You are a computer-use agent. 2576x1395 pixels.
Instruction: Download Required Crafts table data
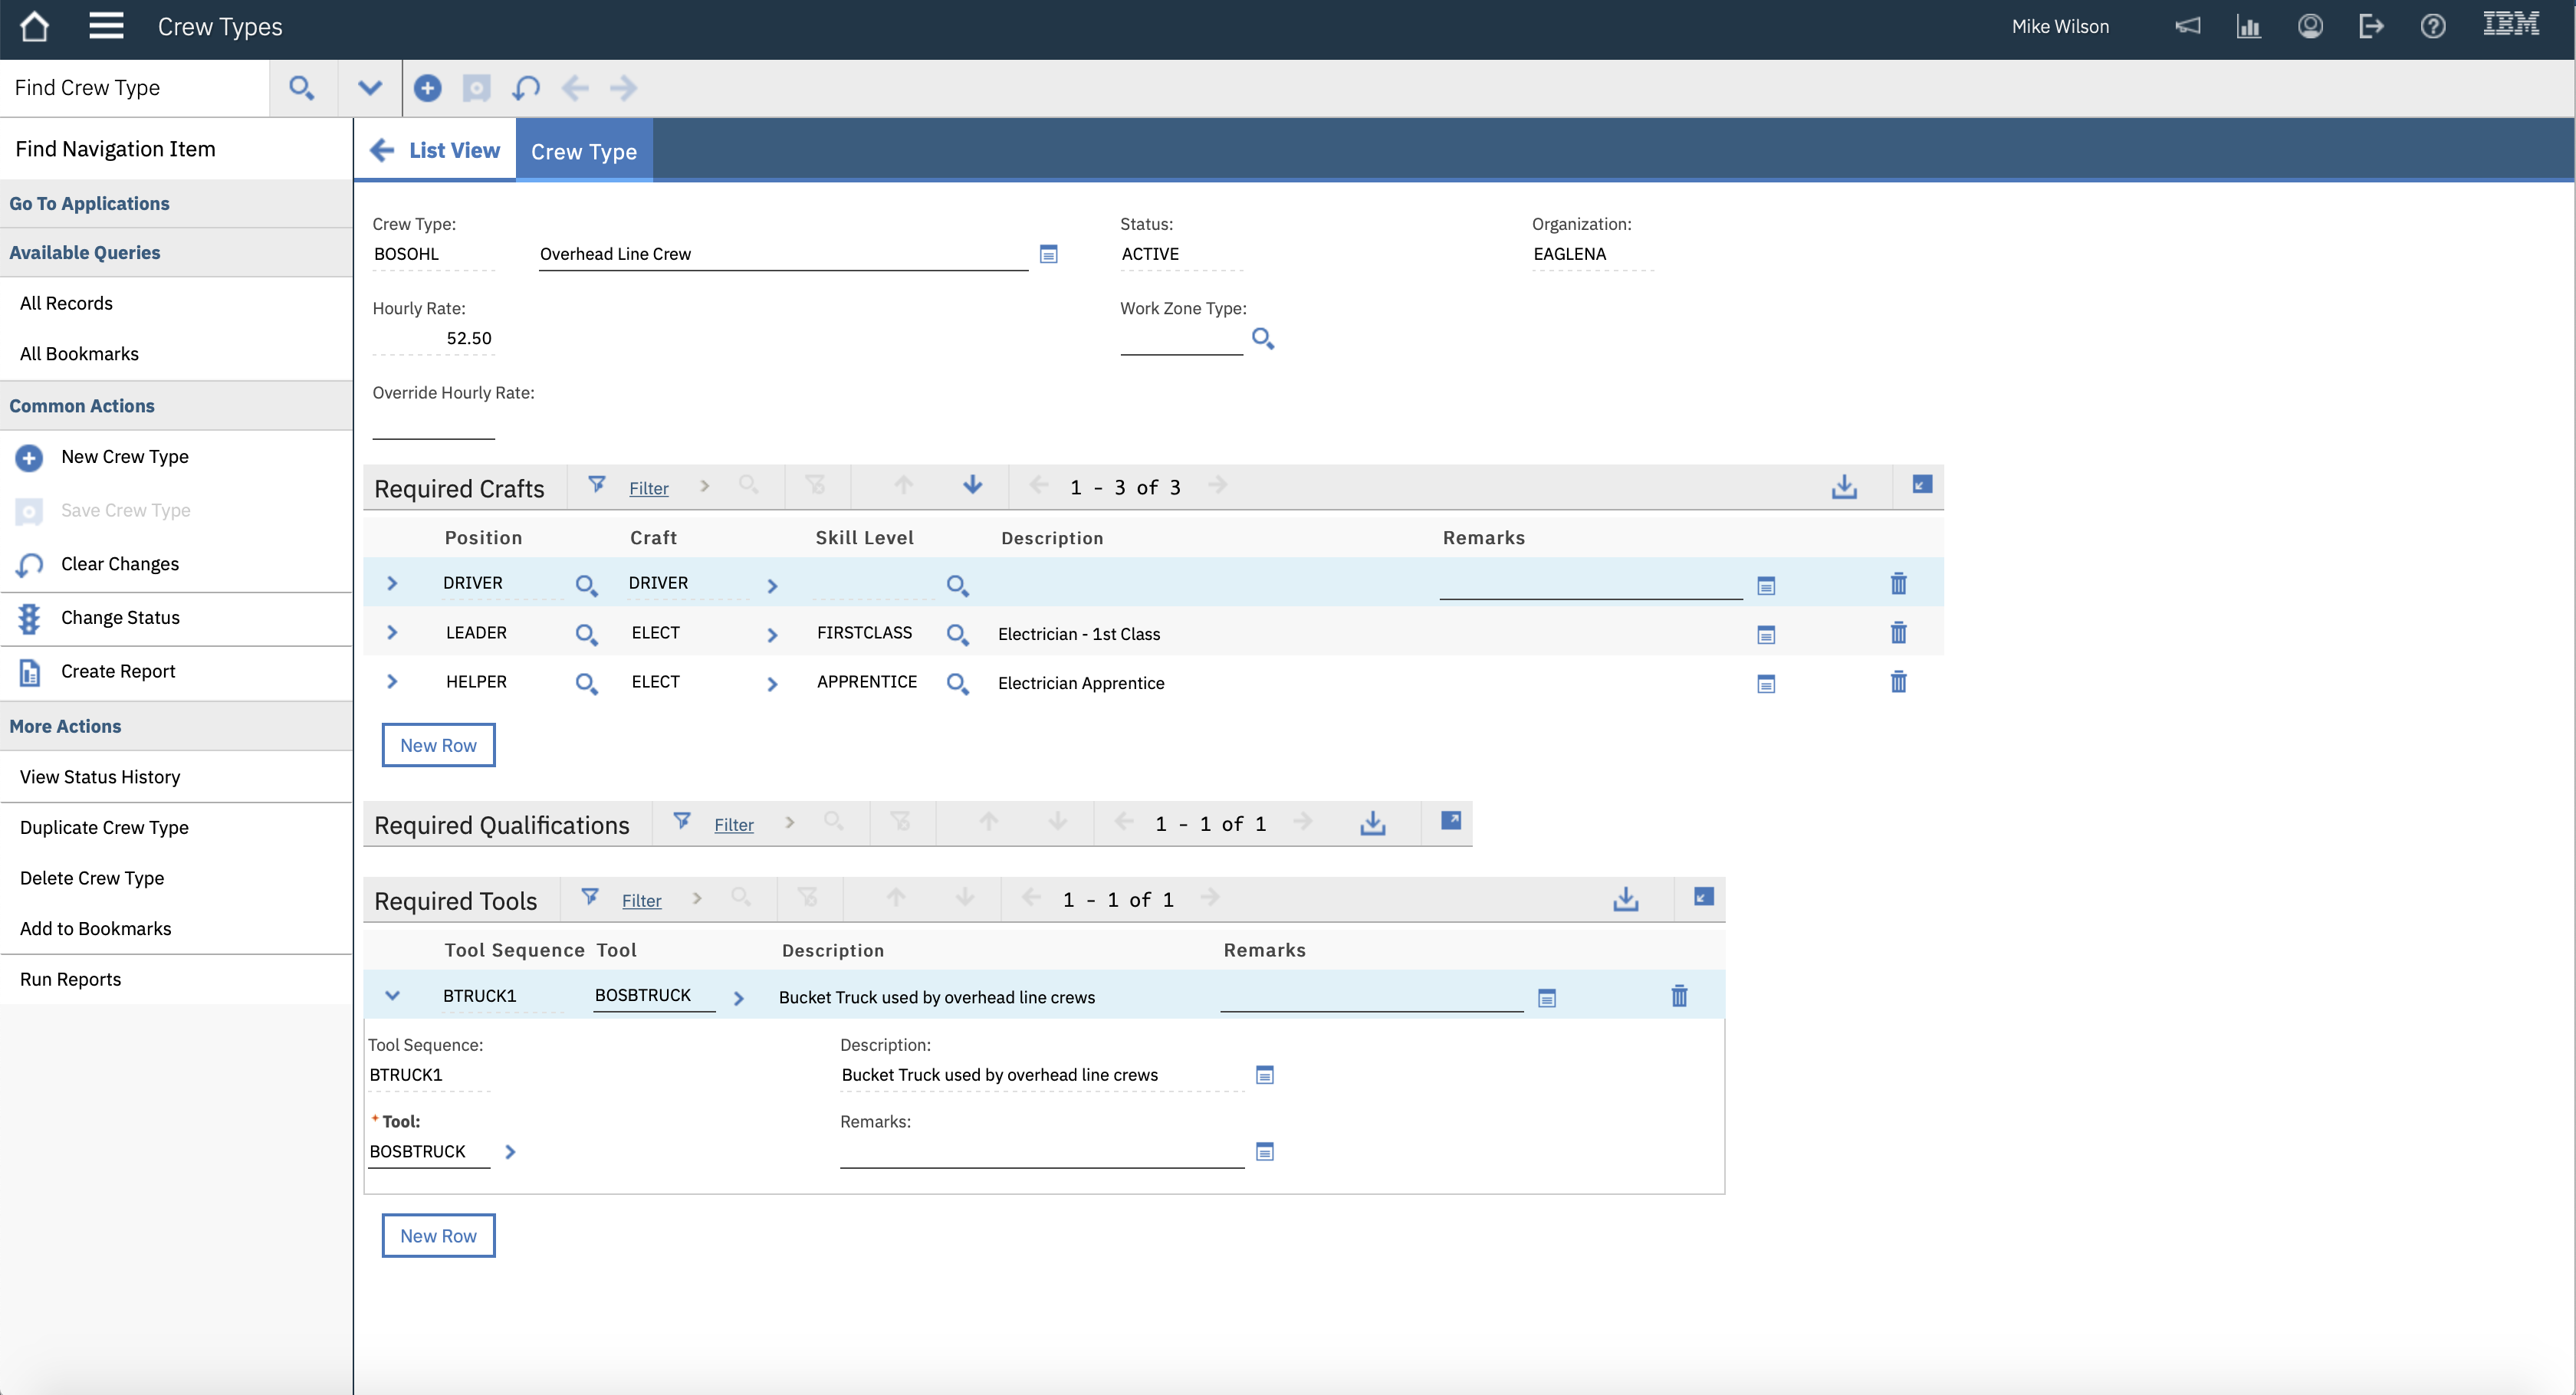coord(1844,487)
